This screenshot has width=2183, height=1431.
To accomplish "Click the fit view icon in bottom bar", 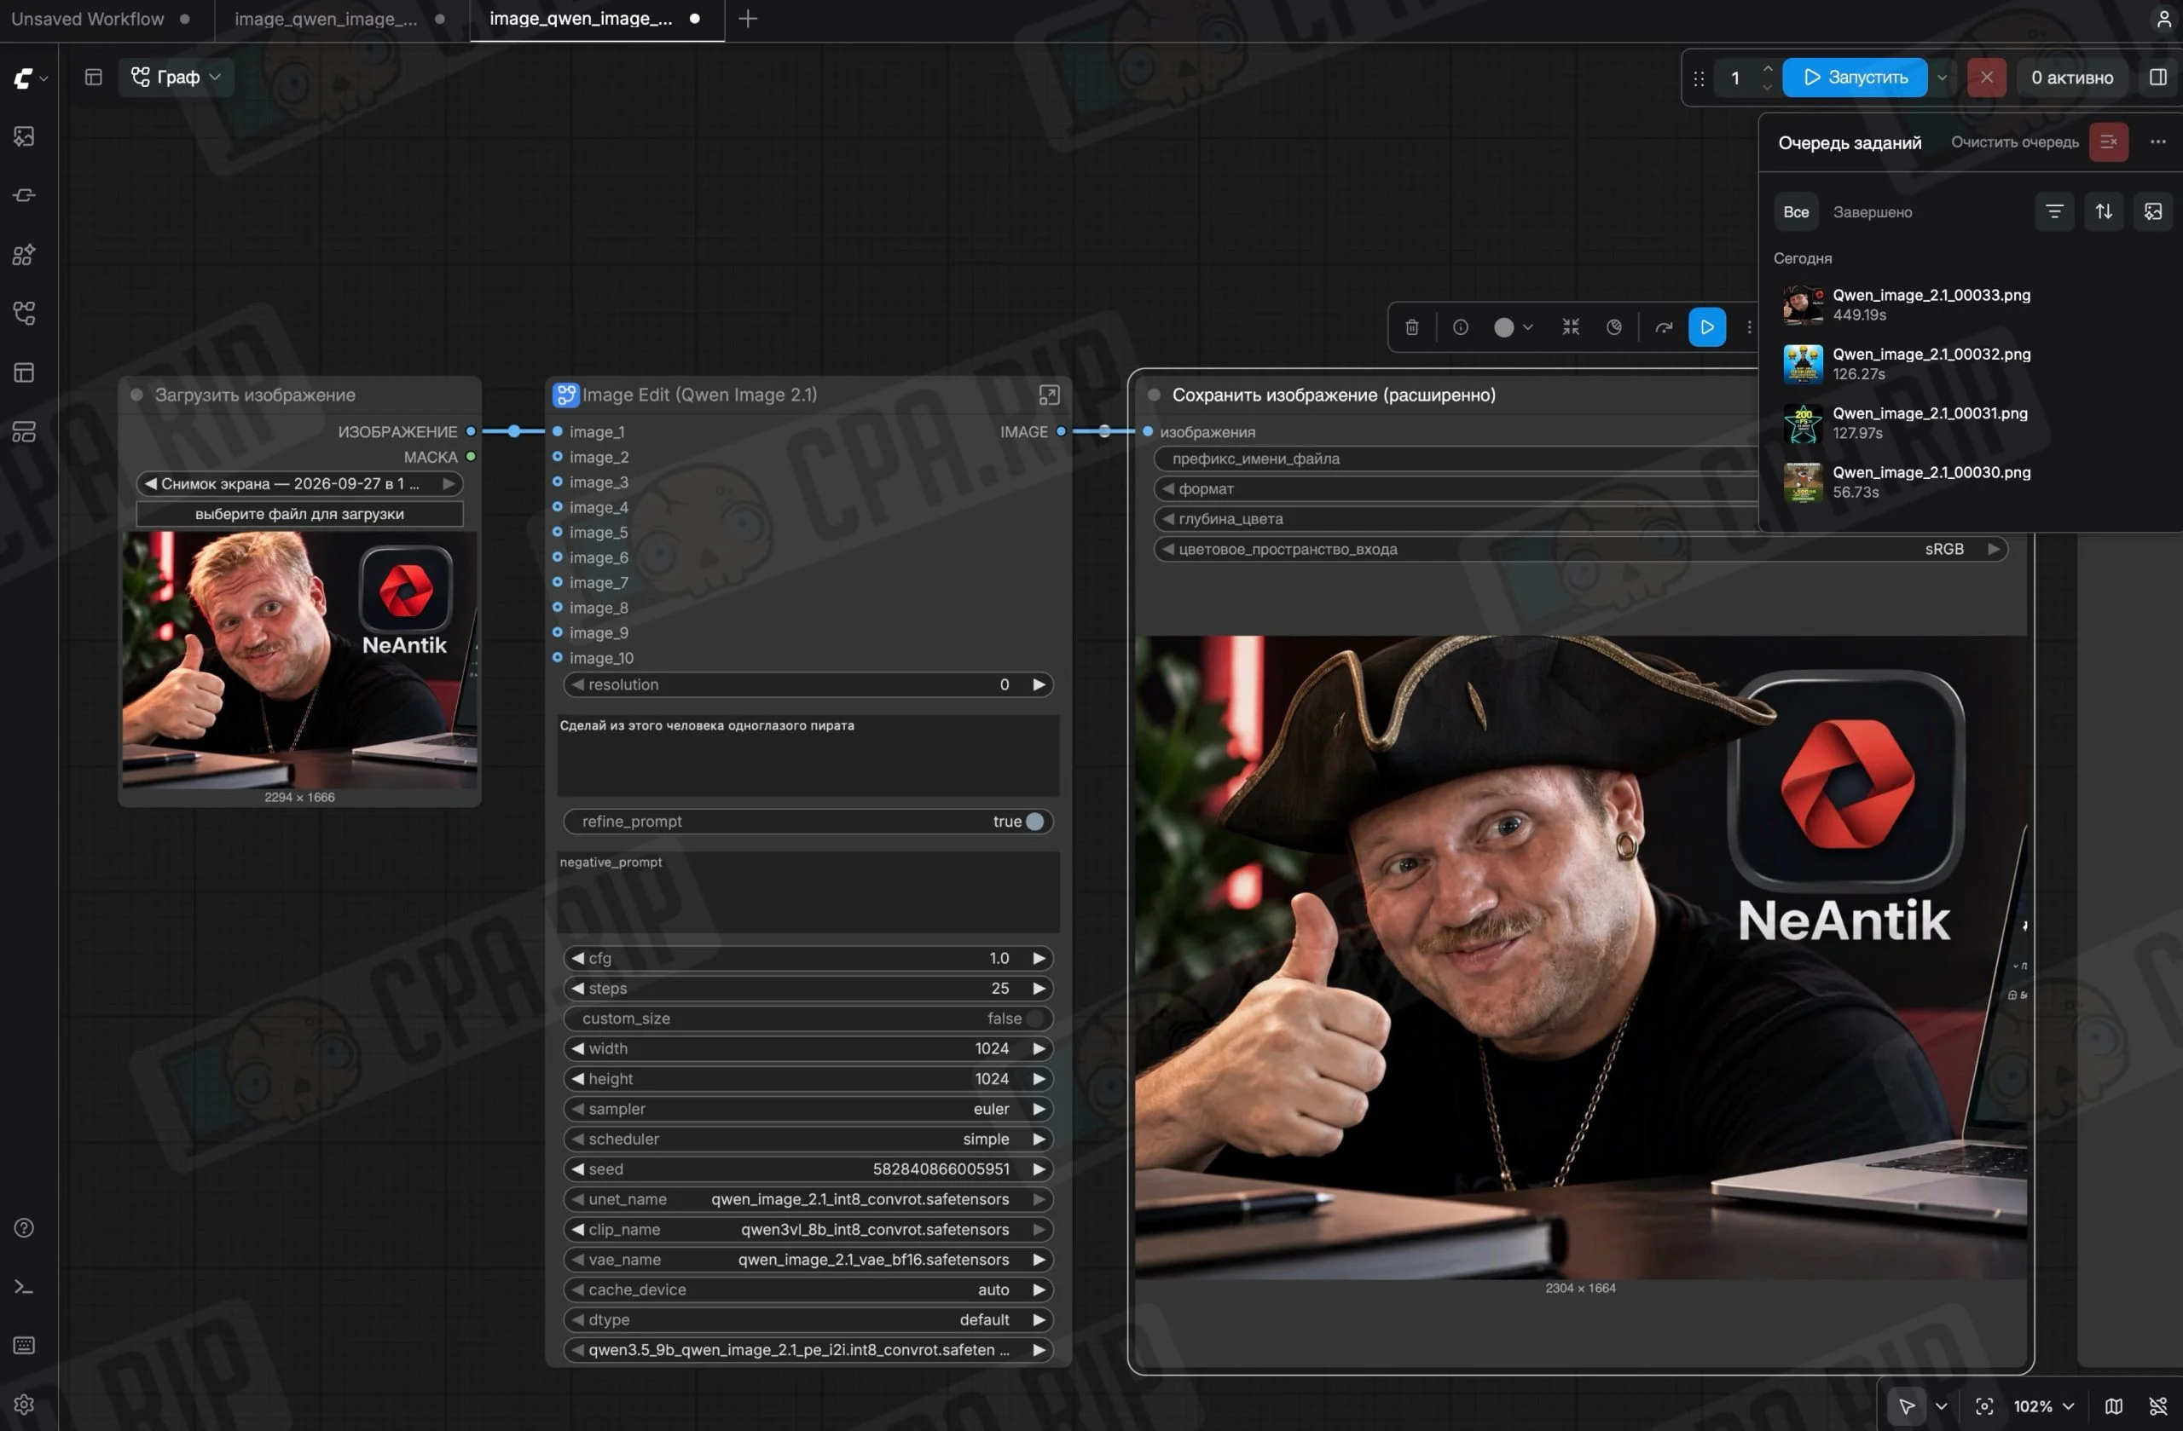I will pyautogui.click(x=1984, y=1405).
